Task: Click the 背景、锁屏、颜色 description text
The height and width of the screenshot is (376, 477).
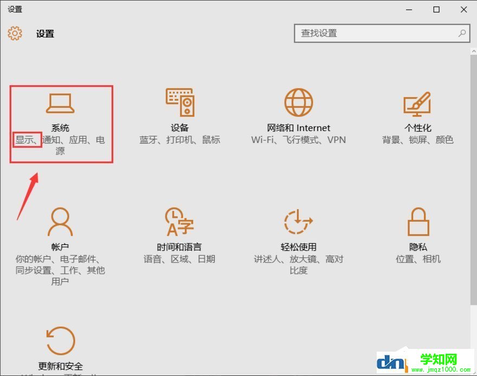Action: point(418,140)
